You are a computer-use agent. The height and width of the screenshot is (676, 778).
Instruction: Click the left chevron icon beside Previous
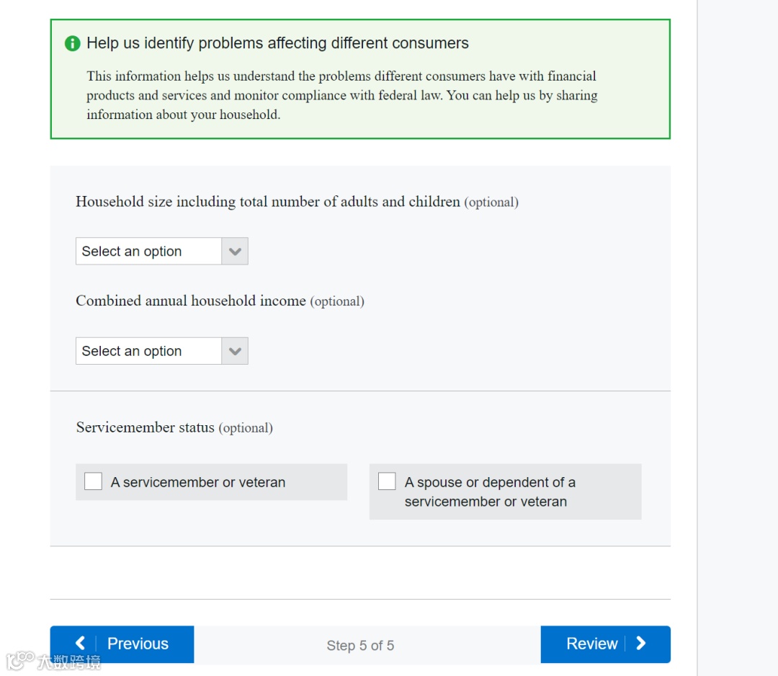pyautogui.click(x=80, y=644)
